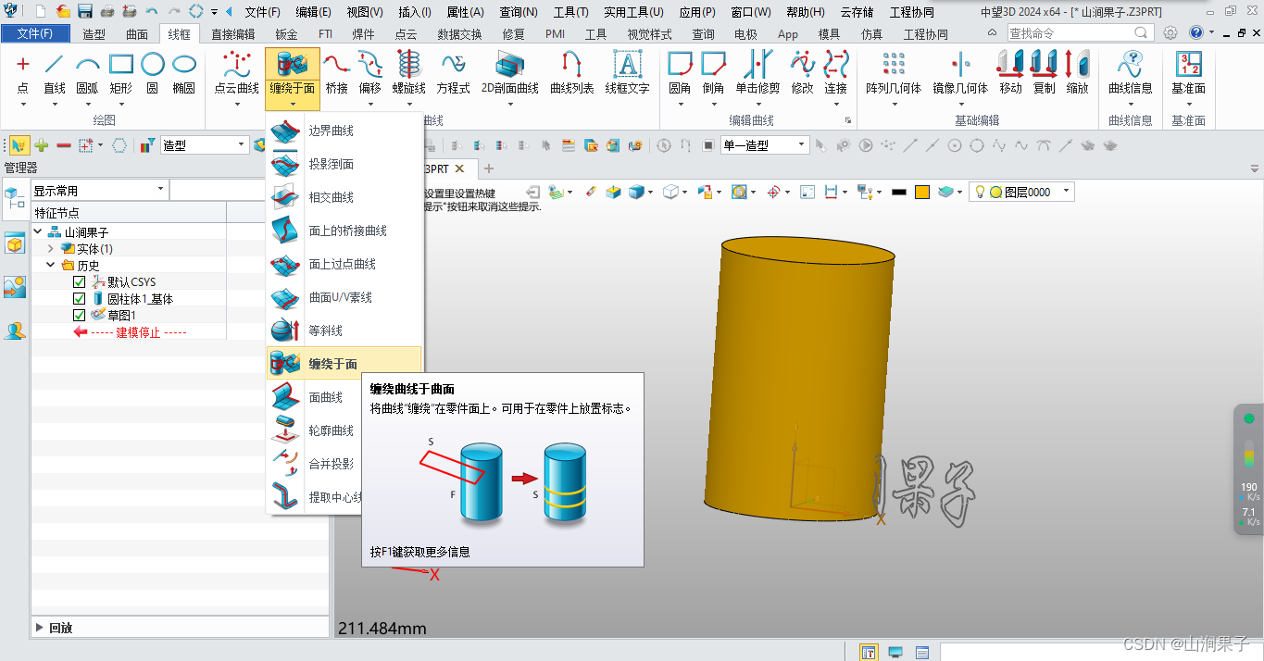Screen dimensions: 1264x661
Task: Click the 螺旋线 helix tool
Action: pyautogui.click(x=408, y=73)
